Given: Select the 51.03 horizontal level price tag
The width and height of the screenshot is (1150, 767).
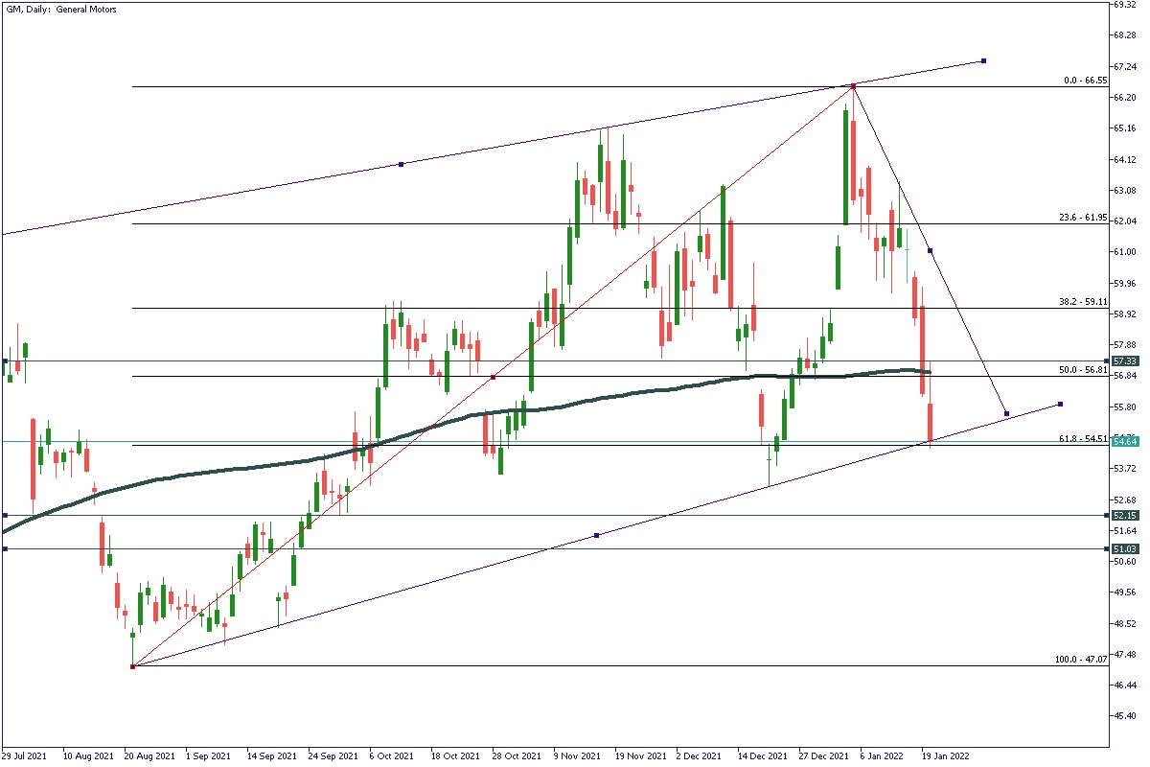Looking at the screenshot, I should click(1125, 549).
